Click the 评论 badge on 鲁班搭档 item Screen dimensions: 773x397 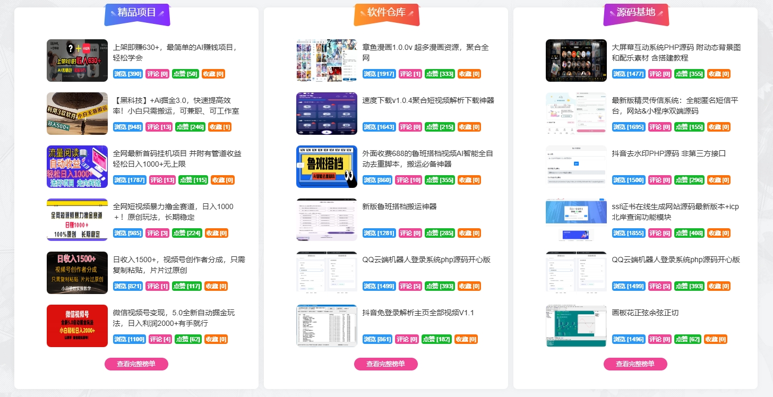tap(409, 180)
